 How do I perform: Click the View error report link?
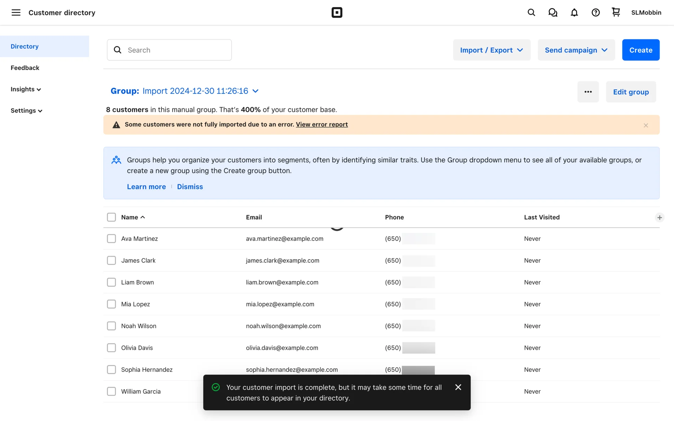(322, 125)
